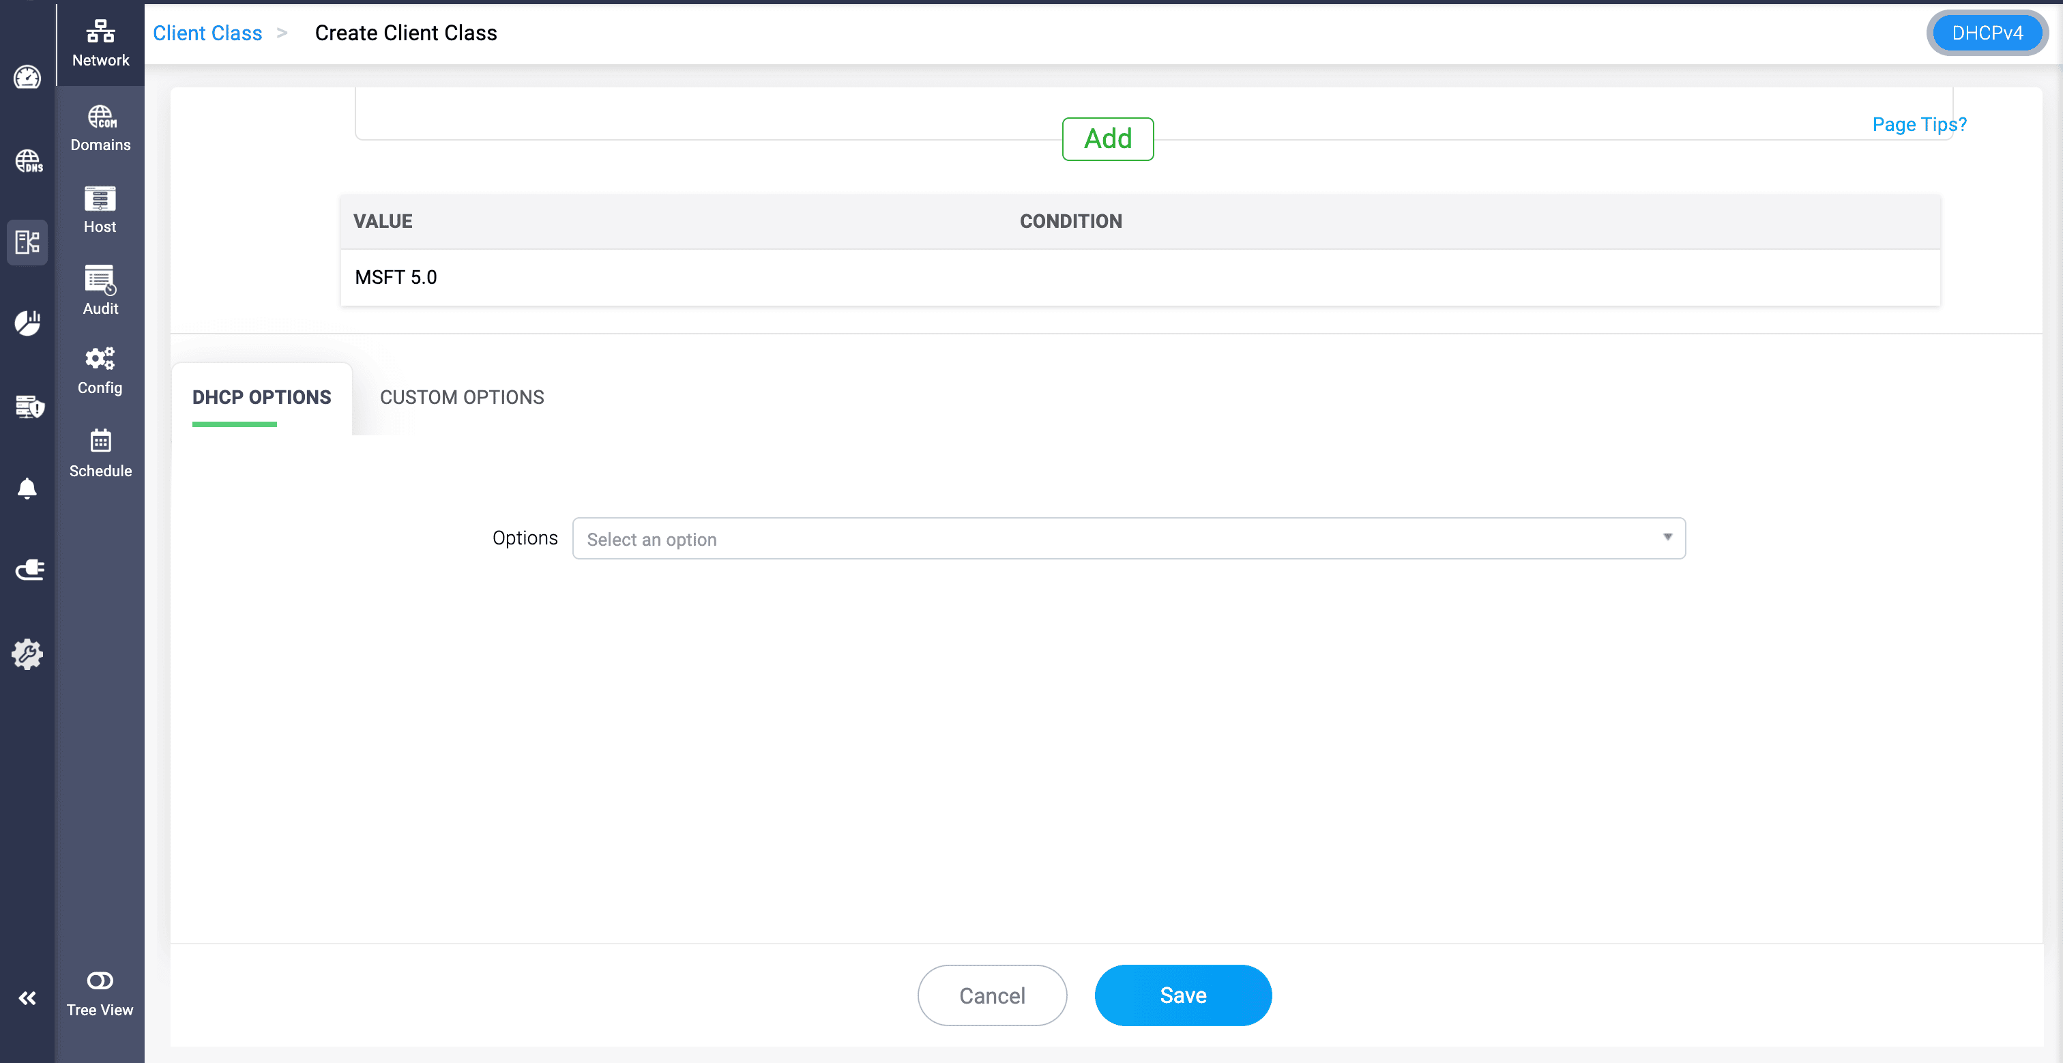
Task: Click the blue Save button
Action: [1182, 995]
